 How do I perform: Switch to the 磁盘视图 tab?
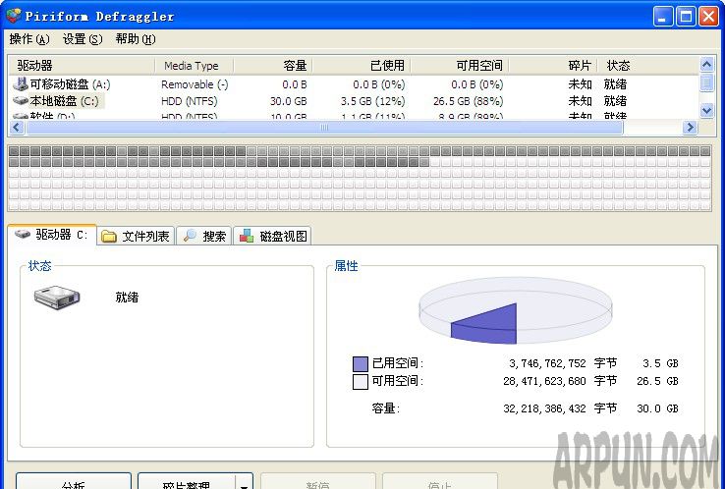(272, 237)
